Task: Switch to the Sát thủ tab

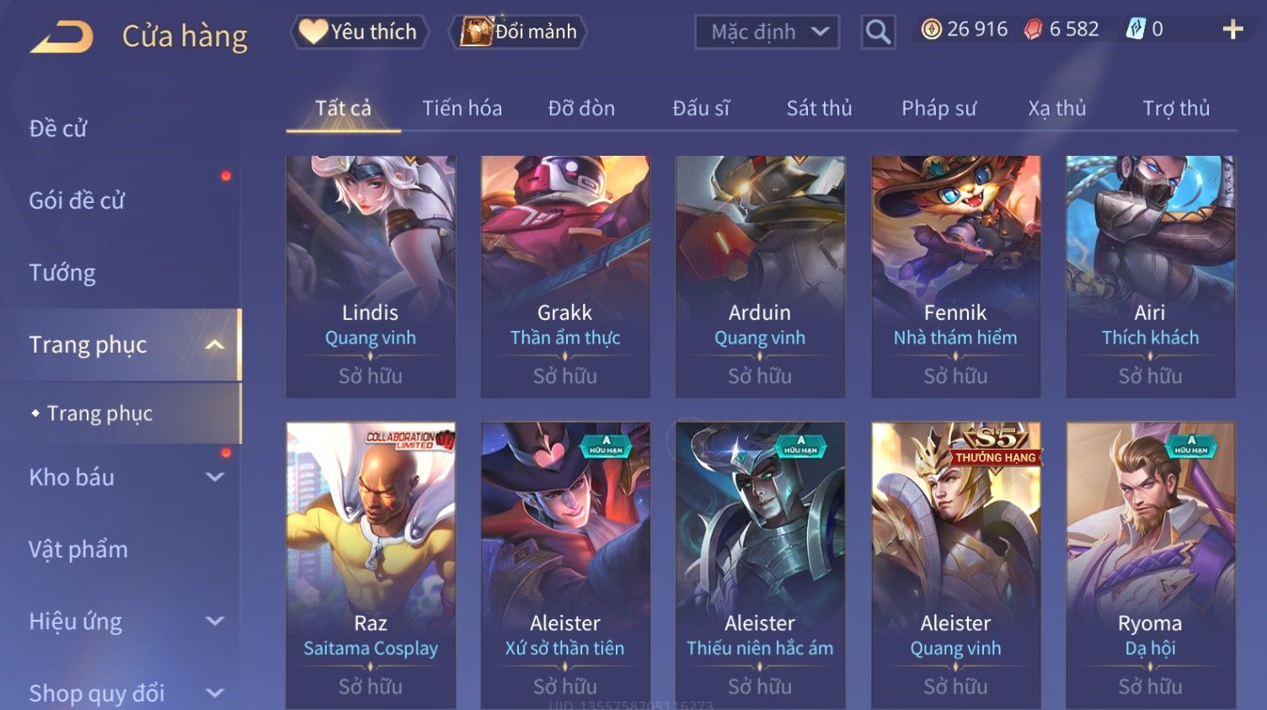Action: click(819, 108)
